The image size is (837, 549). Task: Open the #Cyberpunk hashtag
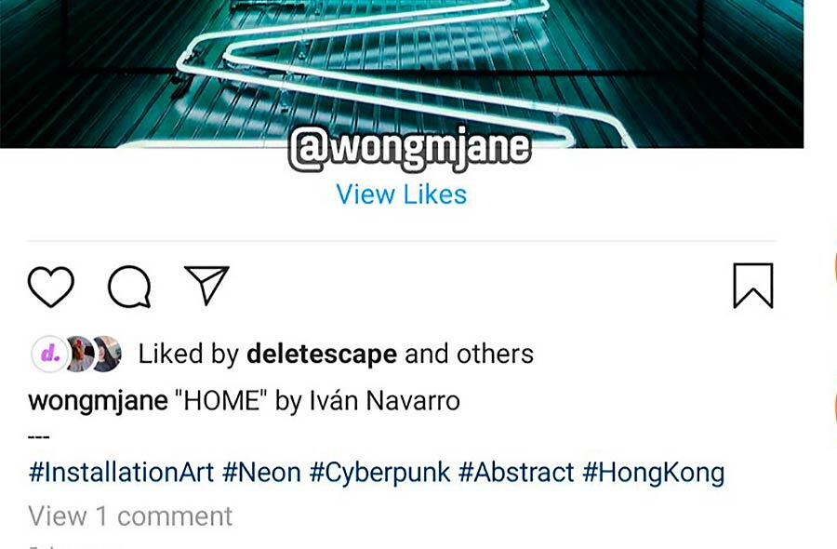[x=379, y=473]
